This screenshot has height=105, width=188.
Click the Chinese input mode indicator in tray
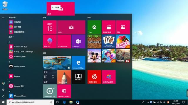click(x=164, y=102)
